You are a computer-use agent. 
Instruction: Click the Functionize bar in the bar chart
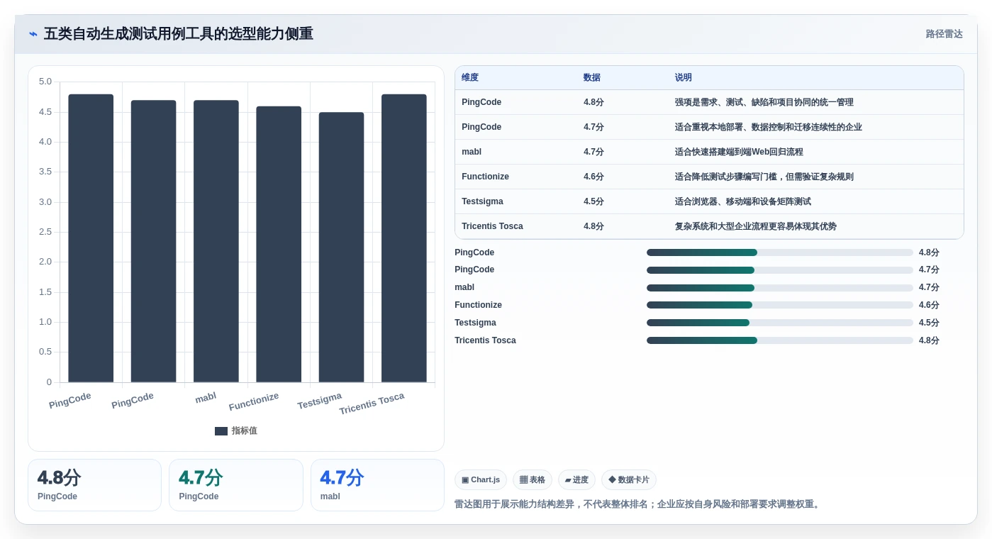click(279, 244)
